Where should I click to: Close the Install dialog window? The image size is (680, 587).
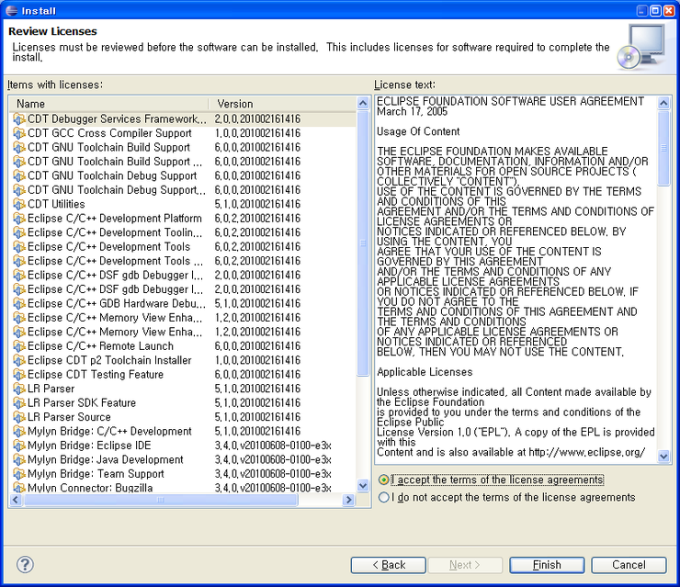click(x=670, y=10)
